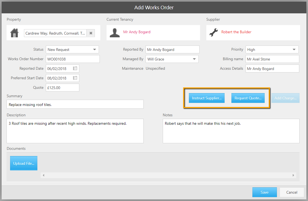Click the Billing name field
The height and width of the screenshot is (201, 308).
click(x=273, y=59)
